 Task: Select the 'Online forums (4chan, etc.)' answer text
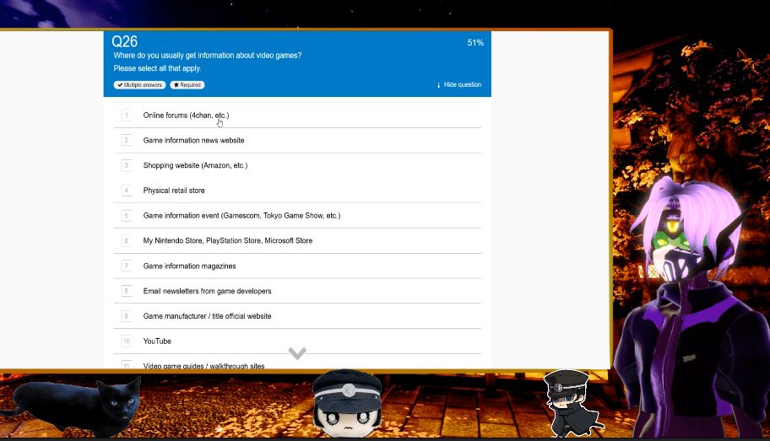click(186, 116)
